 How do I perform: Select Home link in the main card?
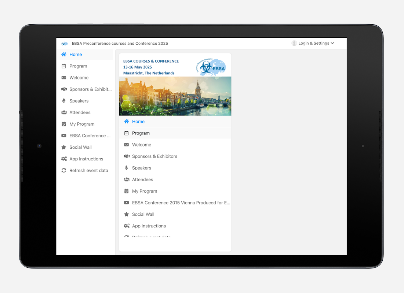coord(175,122)
